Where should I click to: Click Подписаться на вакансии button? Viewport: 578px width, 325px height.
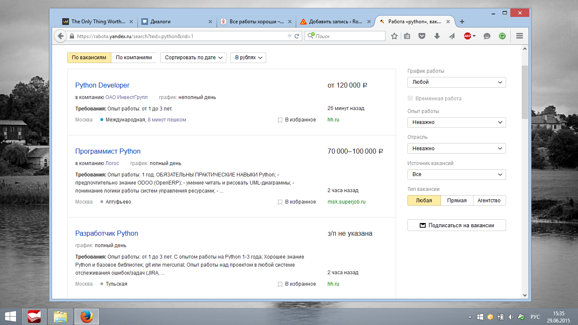pos(457,226)
